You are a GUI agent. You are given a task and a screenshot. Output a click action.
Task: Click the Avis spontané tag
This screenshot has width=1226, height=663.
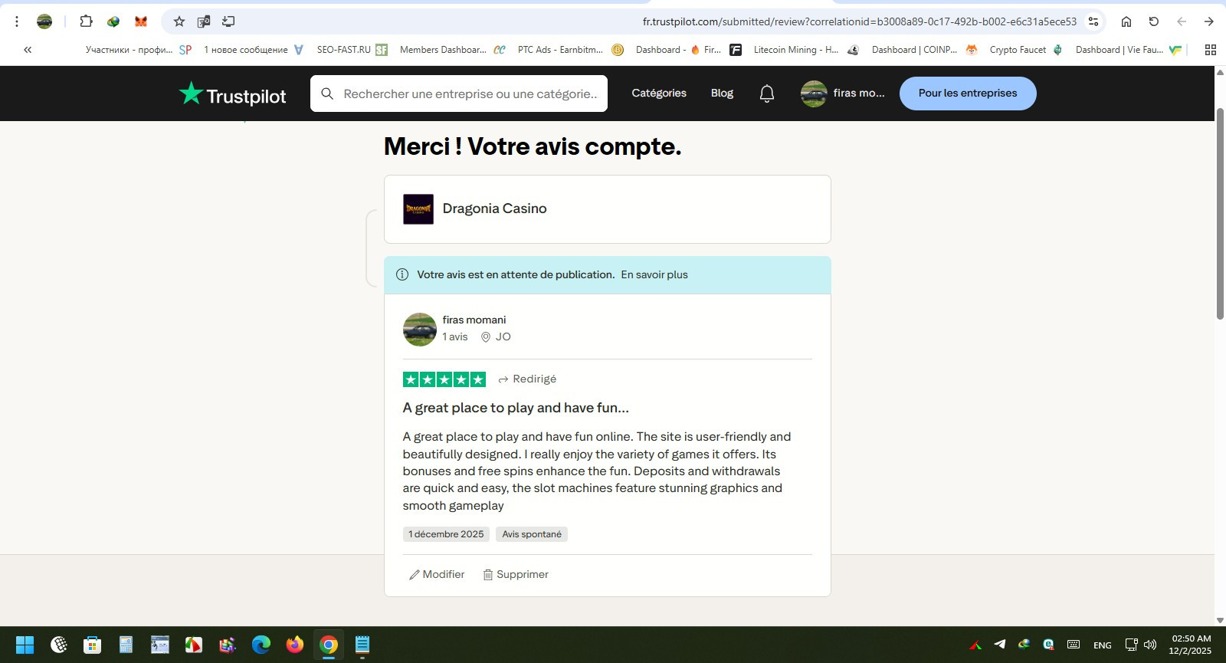(x=532, y=534)
